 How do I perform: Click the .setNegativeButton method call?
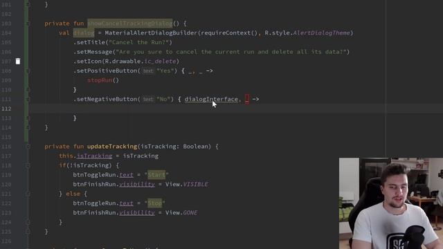[105, 99]
